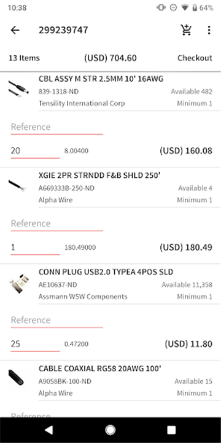This screenshot has height=443, width=221.
Task: Tap the Reference field for 839-1318-ND
Action: coord(56,127)
